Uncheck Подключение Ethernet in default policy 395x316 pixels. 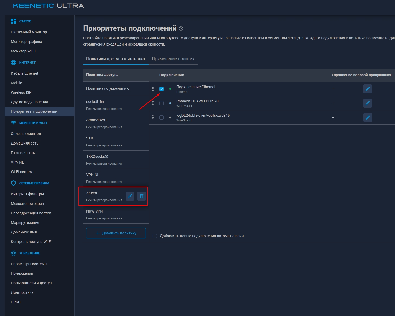click(162, 89)
